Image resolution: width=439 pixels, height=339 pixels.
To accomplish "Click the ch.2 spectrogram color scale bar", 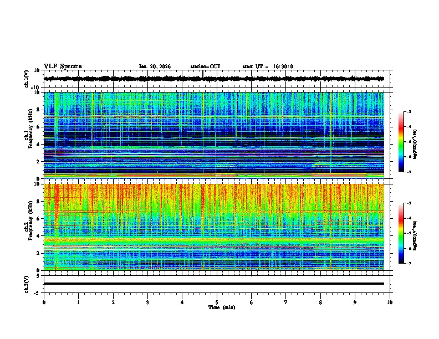I will pyautogui.click(x=401, y=233).
